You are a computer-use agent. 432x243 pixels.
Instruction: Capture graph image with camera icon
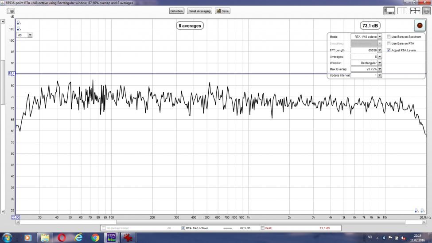pyautogui.click(x=11, y=11)
